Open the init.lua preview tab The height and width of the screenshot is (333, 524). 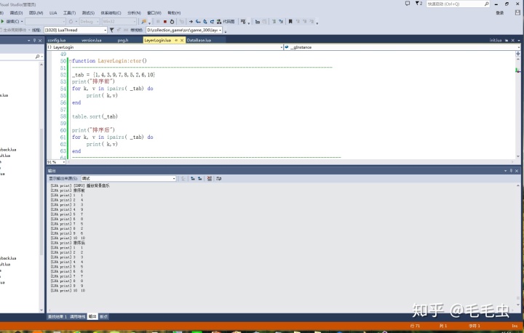click(496, 40)
